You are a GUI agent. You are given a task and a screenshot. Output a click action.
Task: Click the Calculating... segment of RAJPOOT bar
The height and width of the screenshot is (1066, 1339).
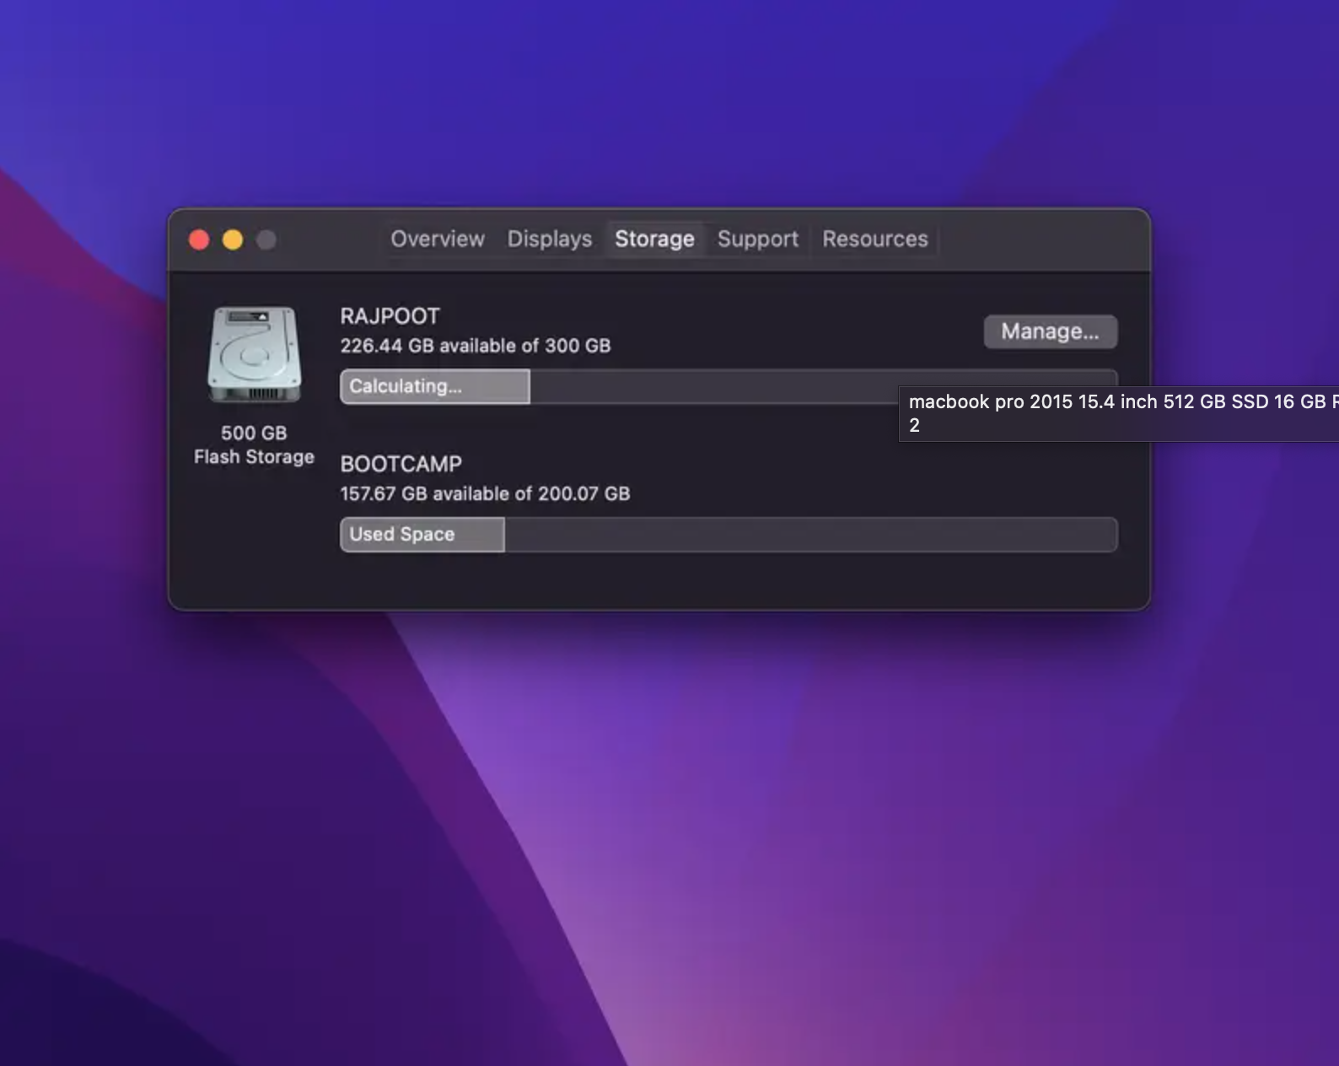click(434, 386)
